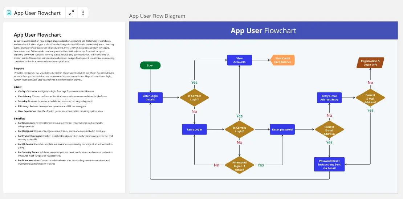Select the Attempted login > 3 times diamond
The image size is (403, 199).
[x=239, y=165]
